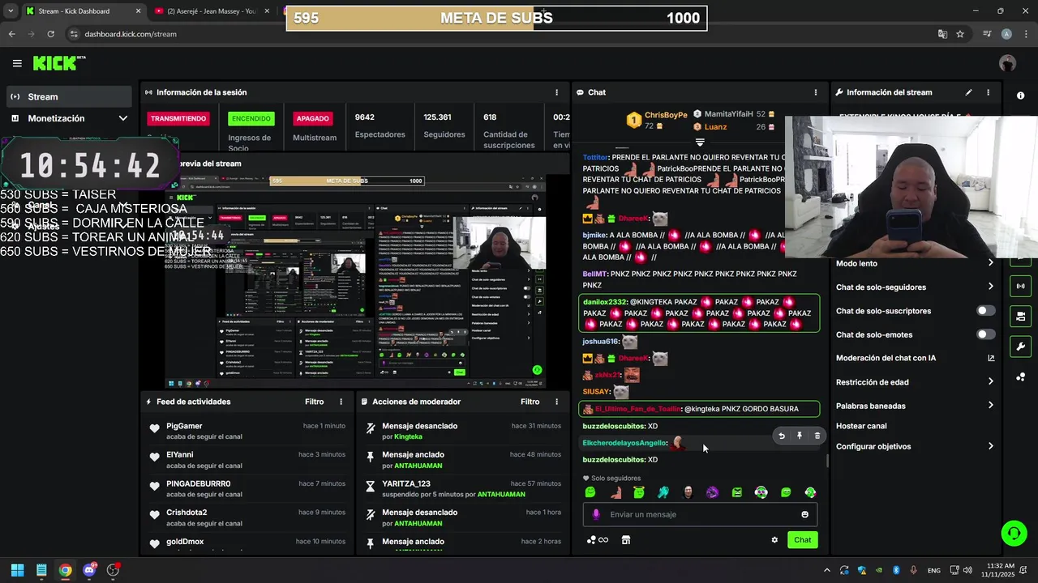
Task: Reload the page with browser refresh button
Action: pyautogui.click(x=50, y=34)
